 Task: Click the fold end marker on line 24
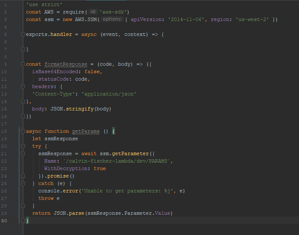23,176
